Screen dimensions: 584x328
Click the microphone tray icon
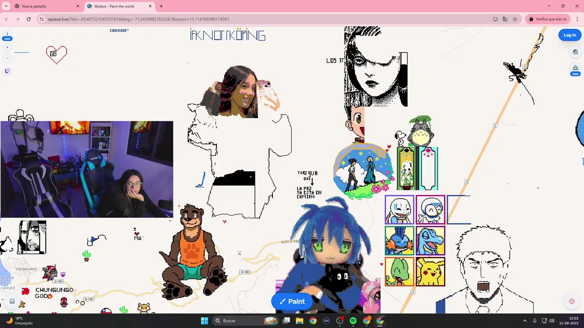point(535,321)
